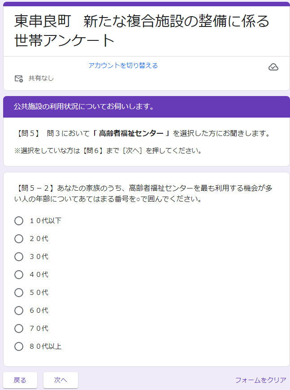Mark the ５０代 radio button
Screen dimensions: 290x390
pyautogui.click(x=19, y=293)
